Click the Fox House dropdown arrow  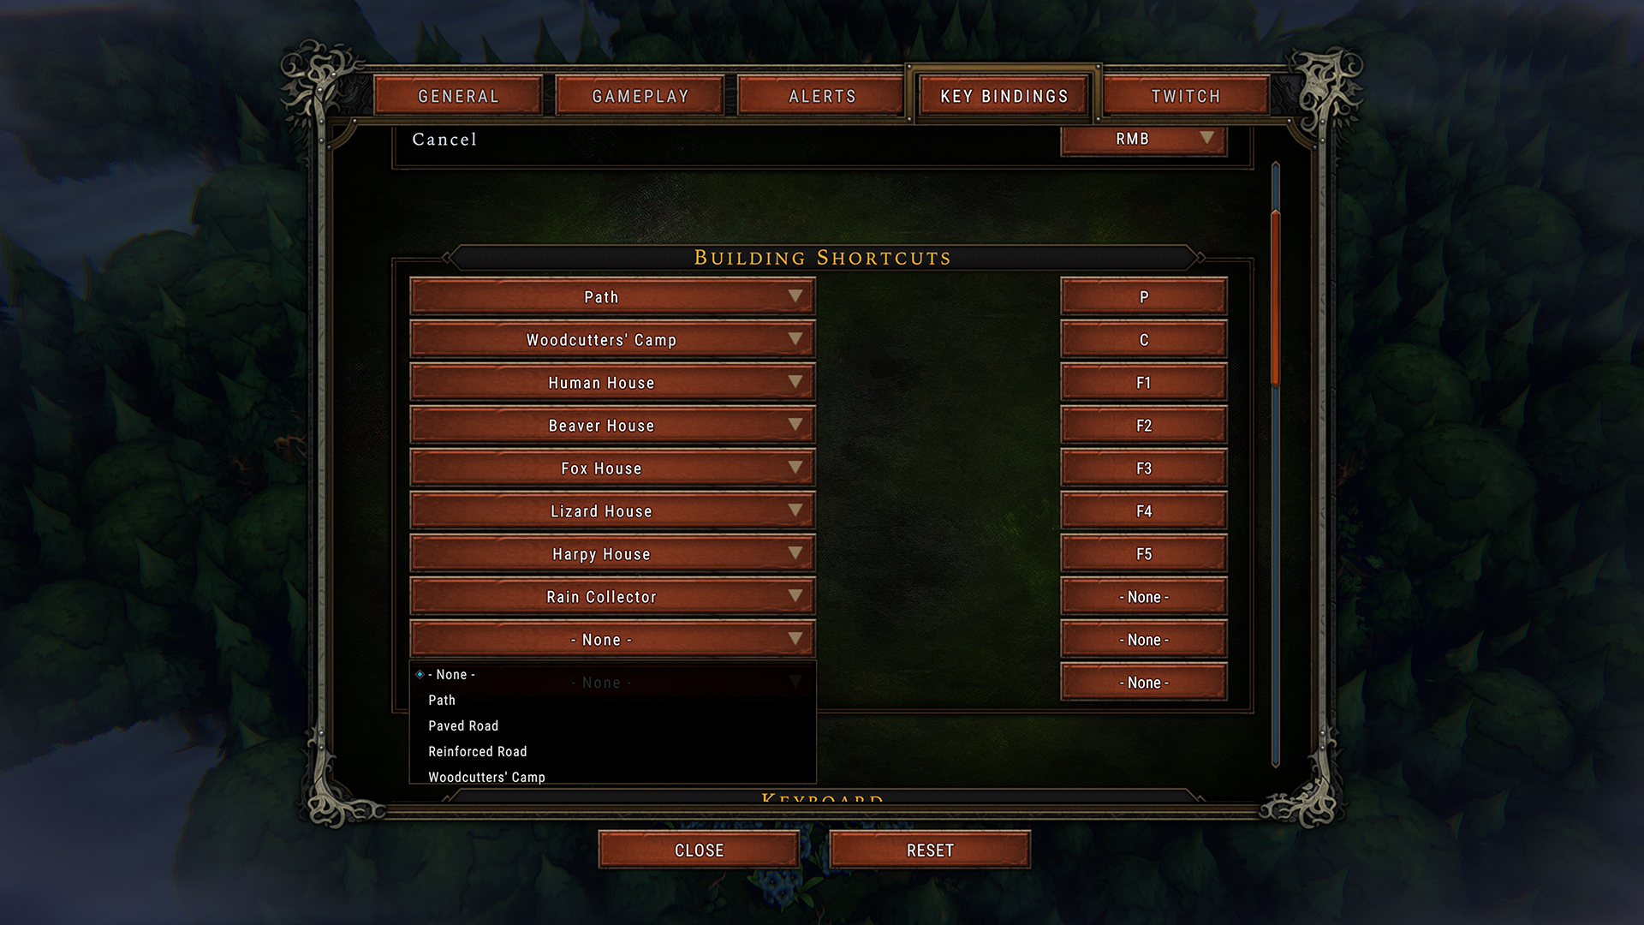click(794, 468)
